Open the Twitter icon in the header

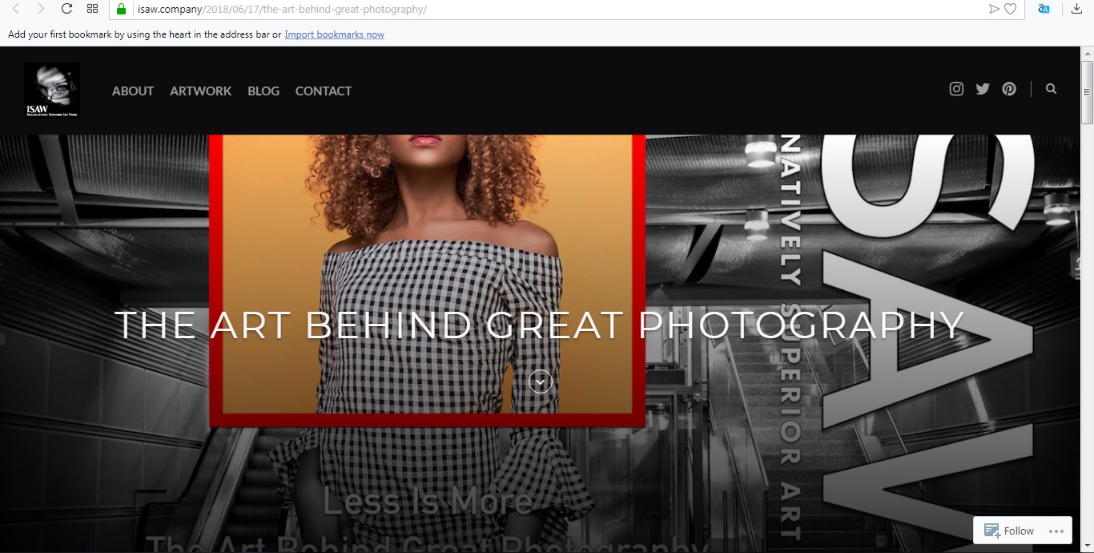pyautogui.click(x=983, y=88)
